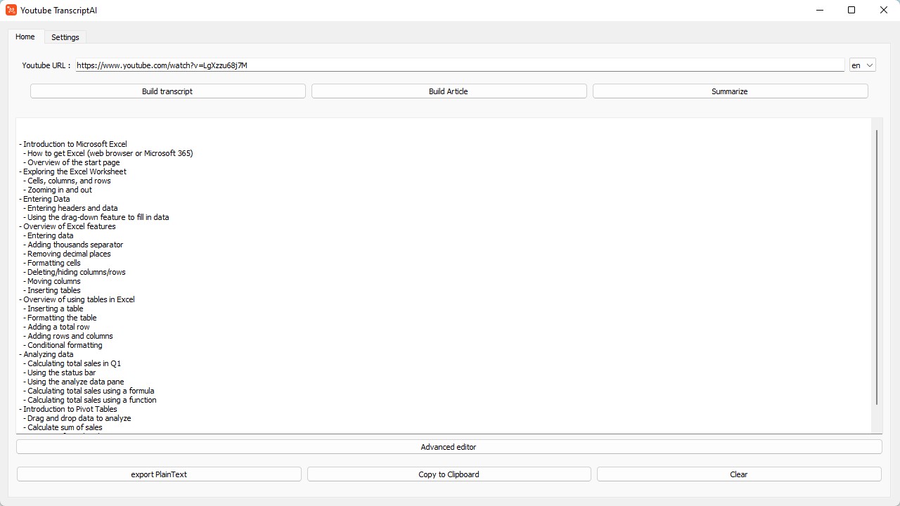
Task: Click the 'Formatting cells' line
Action: pyautogui.click(x=54, y=263)
